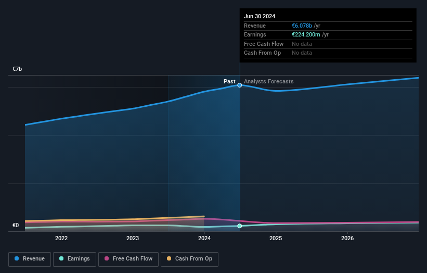Click the tooltip Revenue row label
The width and height of the screenshot is (427, 273).
click(x=255, y=26)
